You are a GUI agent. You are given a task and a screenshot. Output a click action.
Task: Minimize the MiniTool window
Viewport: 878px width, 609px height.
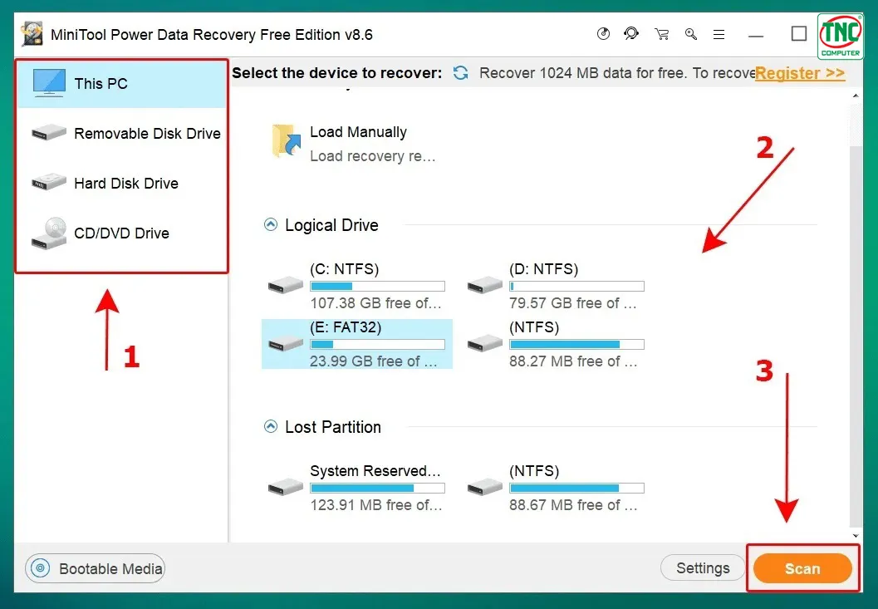click(756, 35)
